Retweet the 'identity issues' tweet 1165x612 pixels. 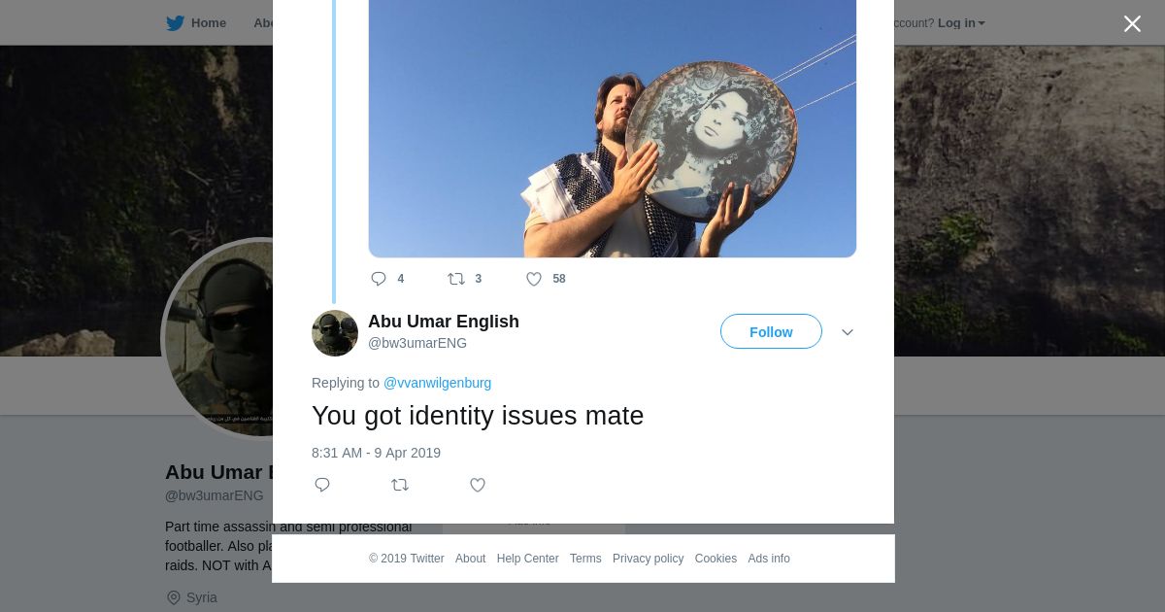pyautogui.click(x=400, y=485)
